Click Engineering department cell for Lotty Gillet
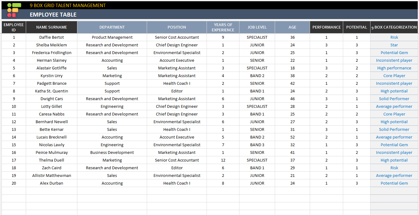419x215 pixels. pyautogui.click(x=112, y=106)
